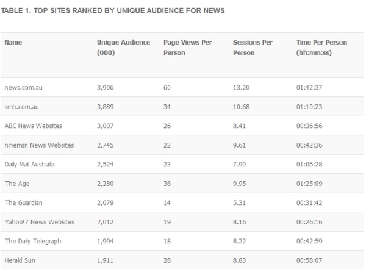The width and height of the screenshot is (366, 272).
Task: Click the table title 'TOP SITES RANKED BY UNIQUE AUDIENCE FOR NEWS'
Action: 129,10
